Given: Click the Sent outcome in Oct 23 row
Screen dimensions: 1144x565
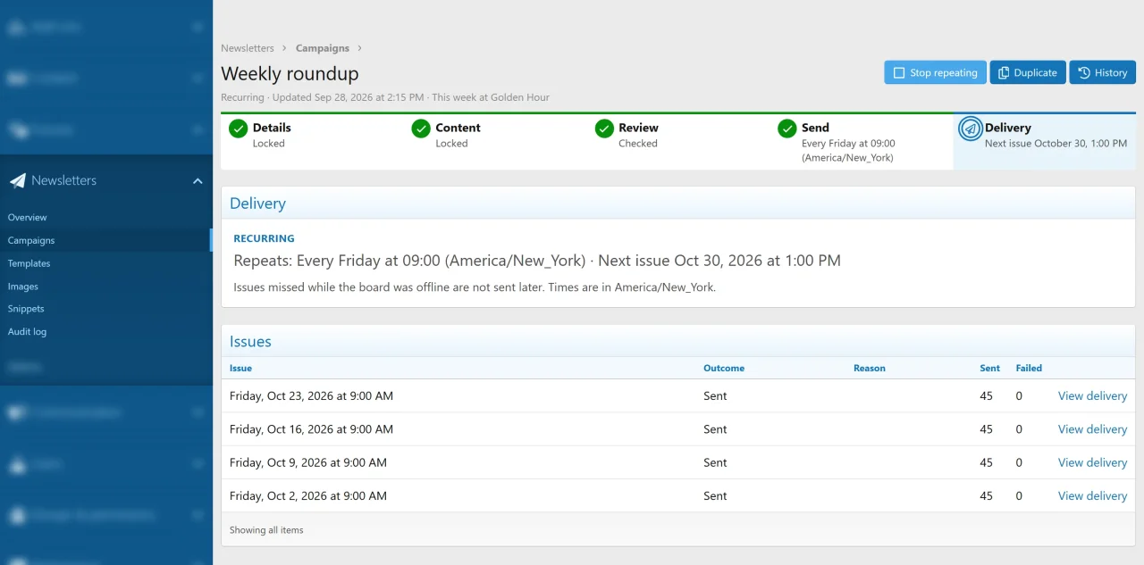Looking at the screenshot, I should point(715,396).
